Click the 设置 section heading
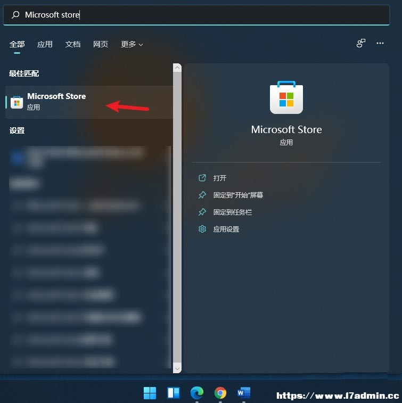402x403 pixels. click(17, 130)
